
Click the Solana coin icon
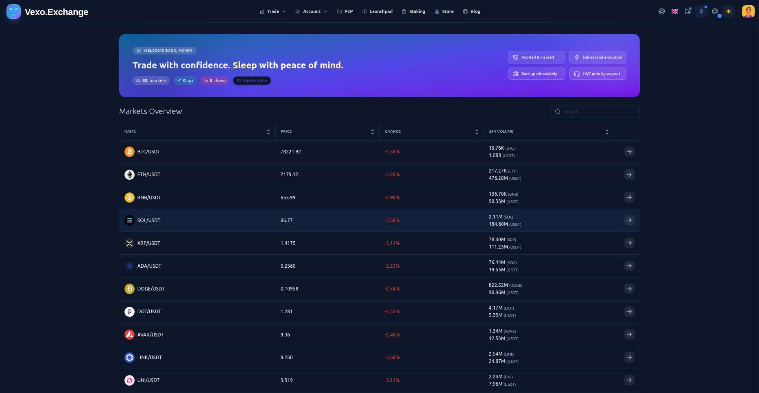(x=129, y=220)
